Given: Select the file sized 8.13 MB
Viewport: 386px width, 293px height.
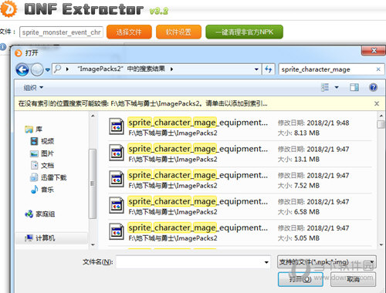Looking at the screenshot, I should [240, 127].
